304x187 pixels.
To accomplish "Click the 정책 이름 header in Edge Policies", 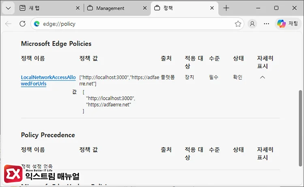I will 33,58.
